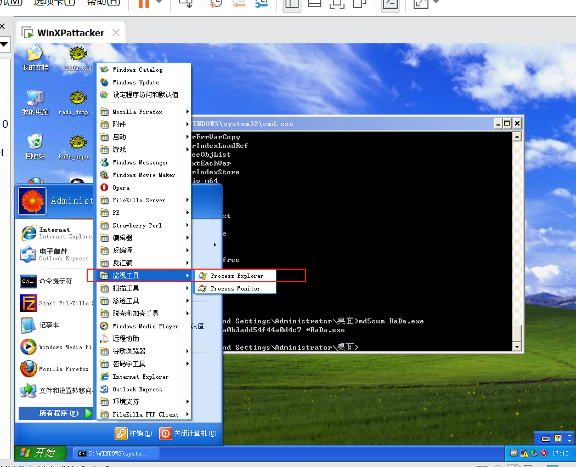Image resolution: width=576 pixels, height=467 pixels.
Task: Click the system tray clock 17:13
Action: point(560,453)
